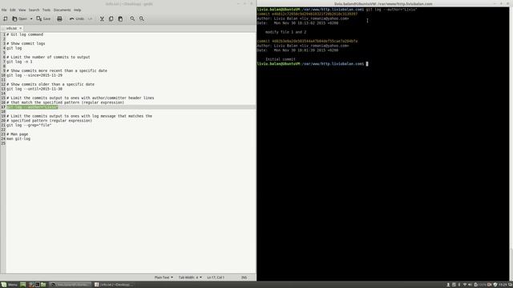Undo last action in gedit
The width and height of the screenshot is (513, 288).
pos(77,19)
